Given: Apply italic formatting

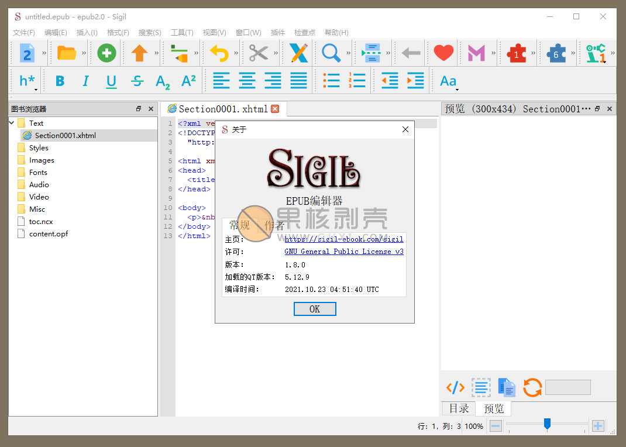Looking at the screenshot, I should 85,81.
